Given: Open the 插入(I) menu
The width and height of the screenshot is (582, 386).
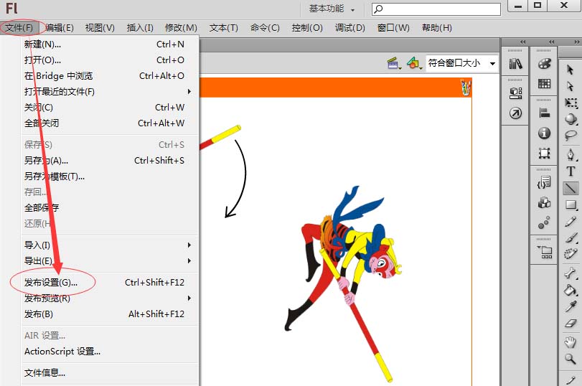Looking at the screenshot, I should click(140, 28).
